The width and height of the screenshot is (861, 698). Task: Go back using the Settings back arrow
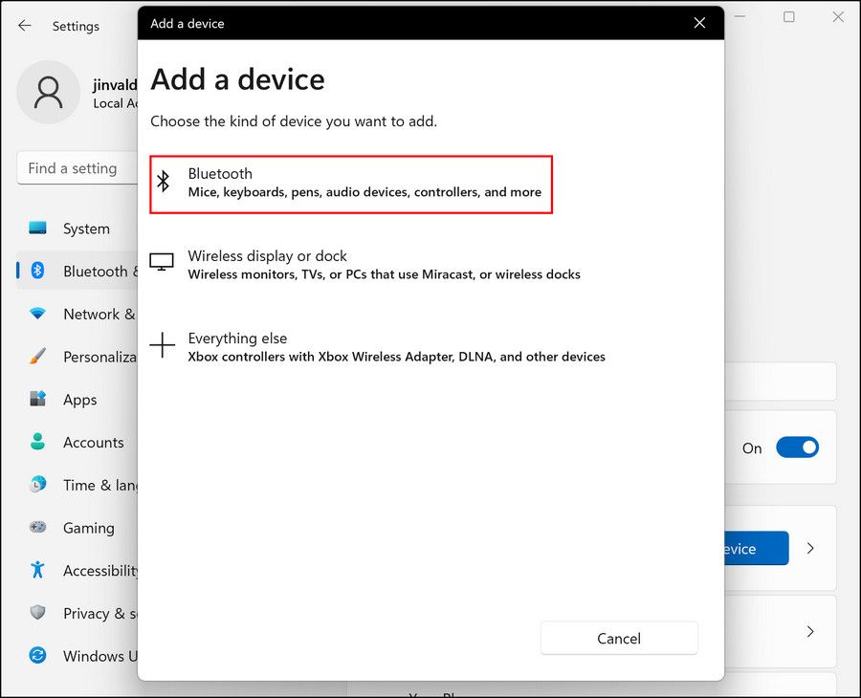point(25,26)
